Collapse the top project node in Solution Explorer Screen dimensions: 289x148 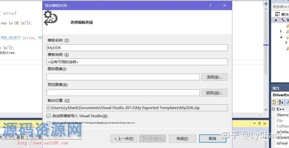276,20
